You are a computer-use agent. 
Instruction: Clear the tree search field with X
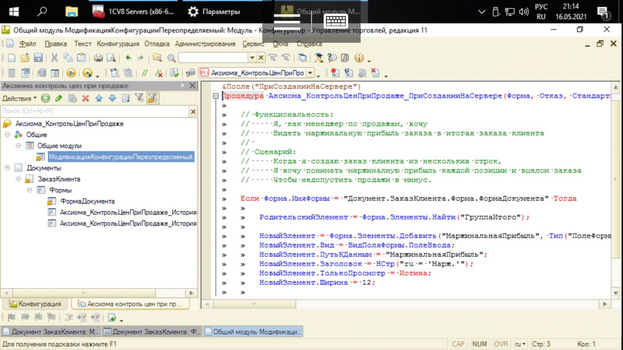(x=193, y=112)
